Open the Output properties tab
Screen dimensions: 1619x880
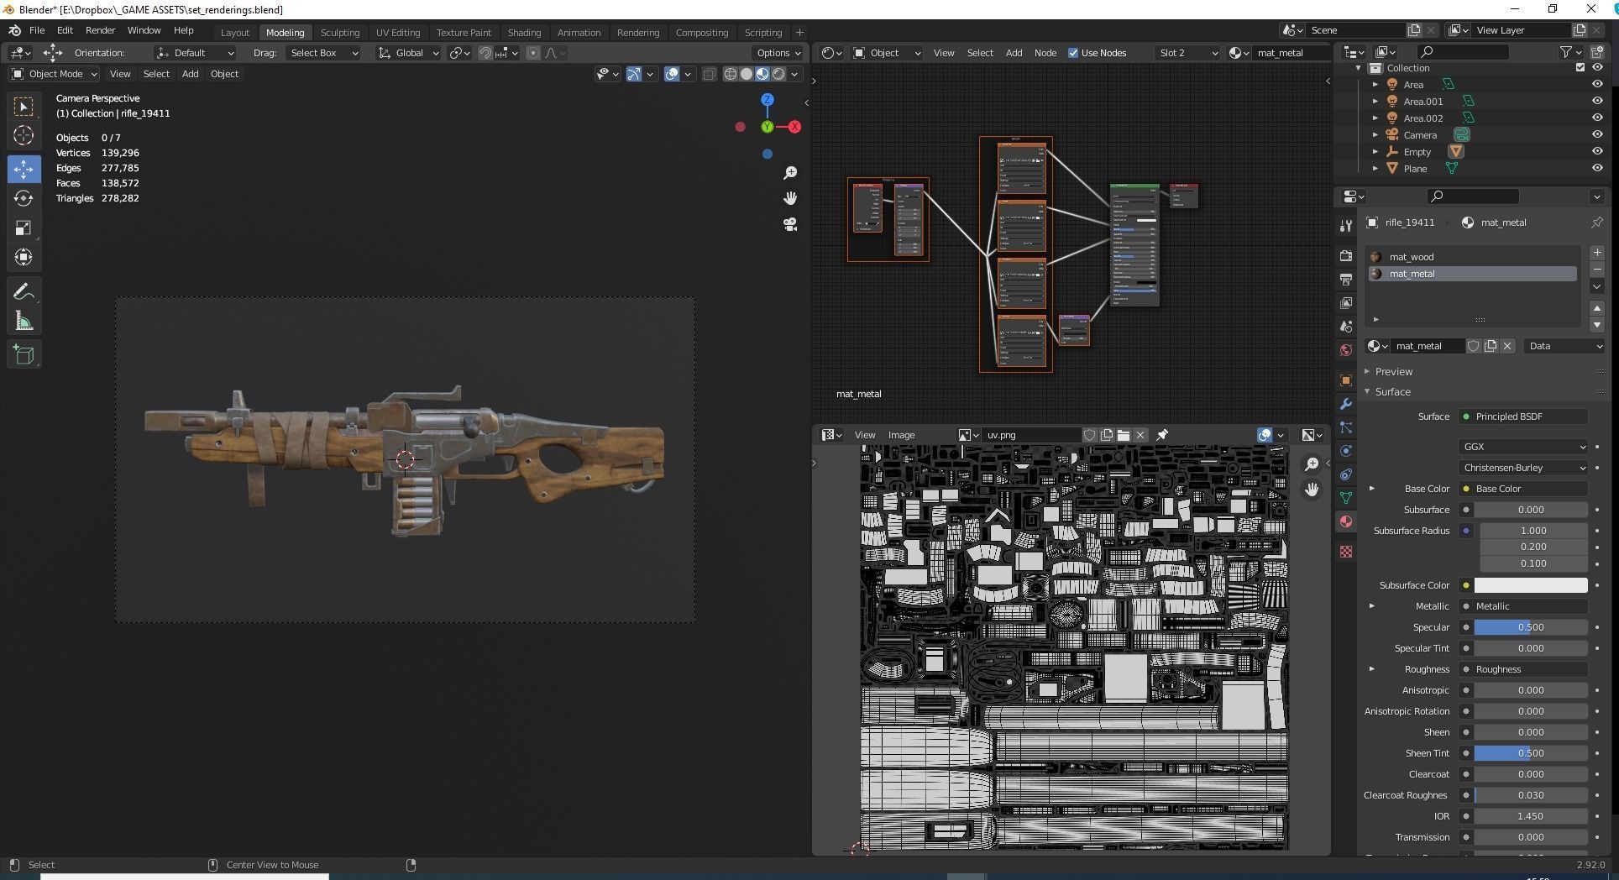(x=1346, y=279)
